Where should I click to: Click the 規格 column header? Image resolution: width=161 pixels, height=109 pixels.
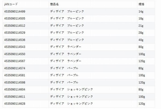[141, 5]
